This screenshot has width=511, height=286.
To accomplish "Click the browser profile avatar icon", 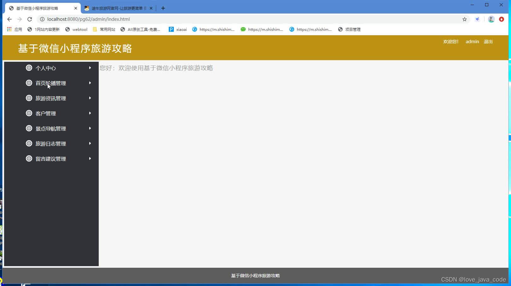I will (491, 19).
